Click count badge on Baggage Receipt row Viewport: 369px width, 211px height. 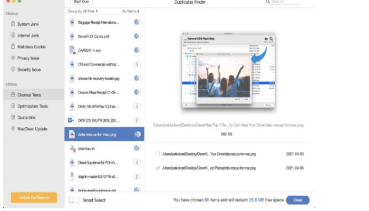137,22
